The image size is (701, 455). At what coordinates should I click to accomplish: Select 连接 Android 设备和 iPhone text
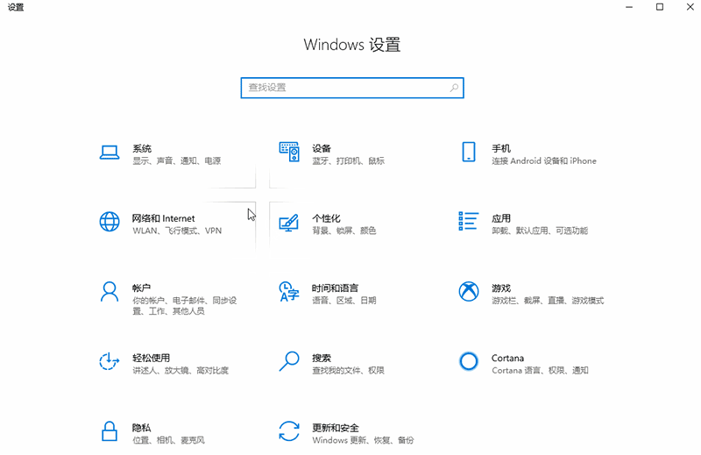click(x=544, y=161)
